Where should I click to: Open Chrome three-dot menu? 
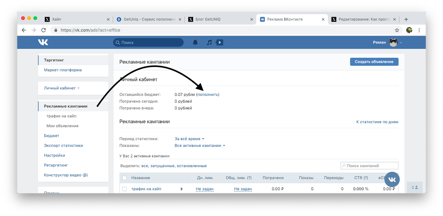click(419, 30)
